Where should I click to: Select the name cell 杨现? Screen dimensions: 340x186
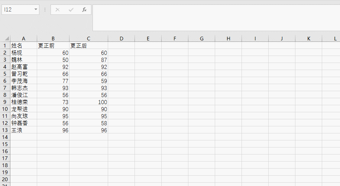point(23,53)
